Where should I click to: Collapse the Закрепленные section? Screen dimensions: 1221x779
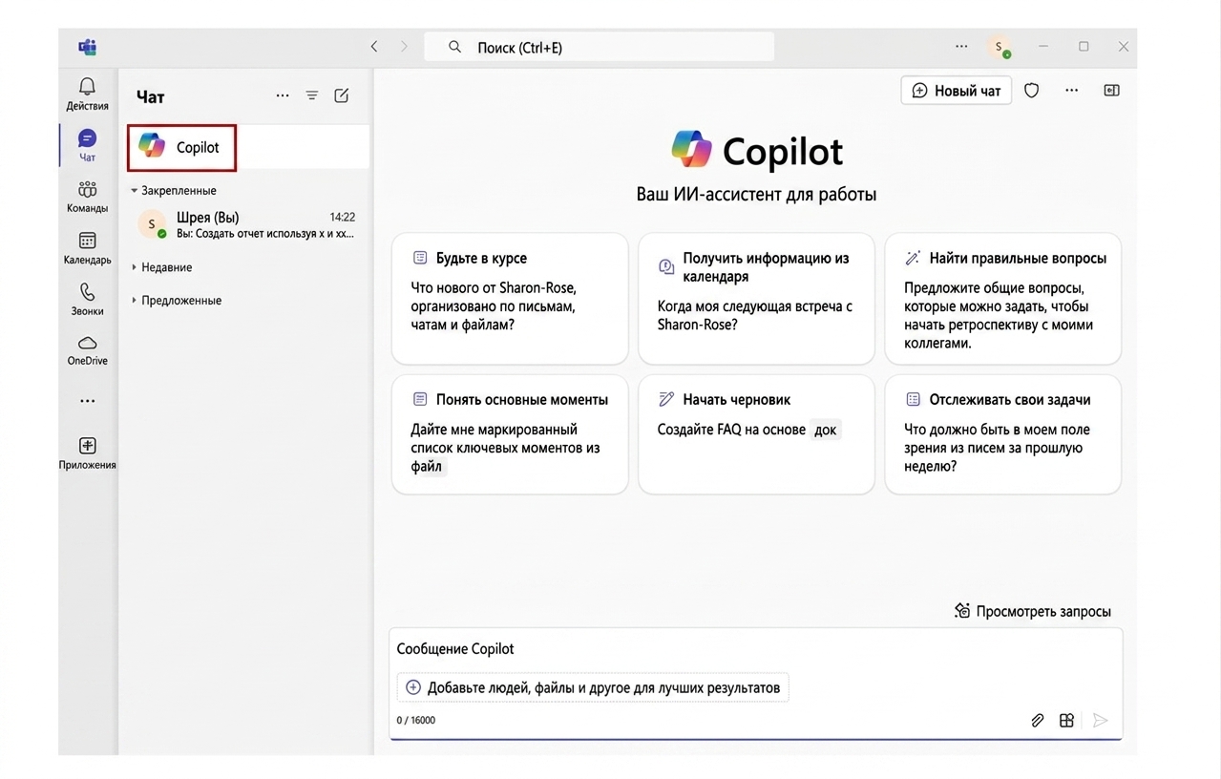(x=174, y=190)
